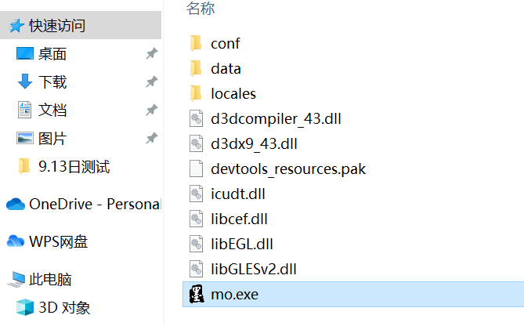Open 下载 in the sidebar
Image resolution: width=524 pixels, height=326 pixels.
tap(52, 82)
